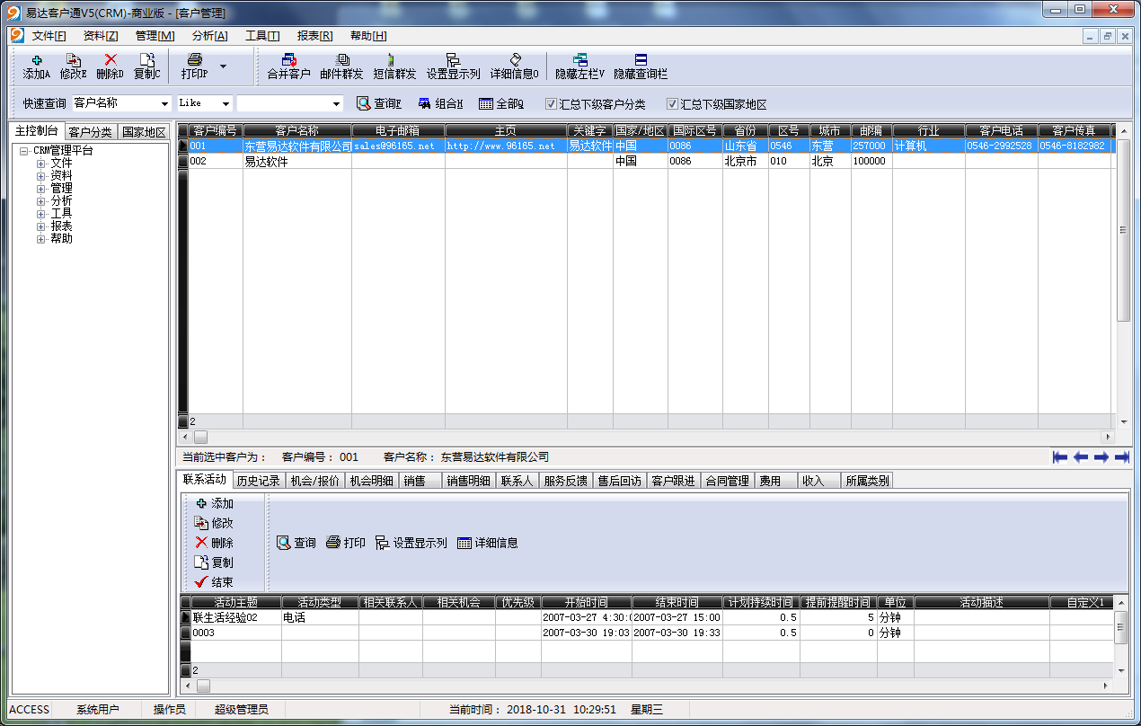Switch to the 国家地区 tab
This screenshot has width=1141, height=726.
[144, 132]
